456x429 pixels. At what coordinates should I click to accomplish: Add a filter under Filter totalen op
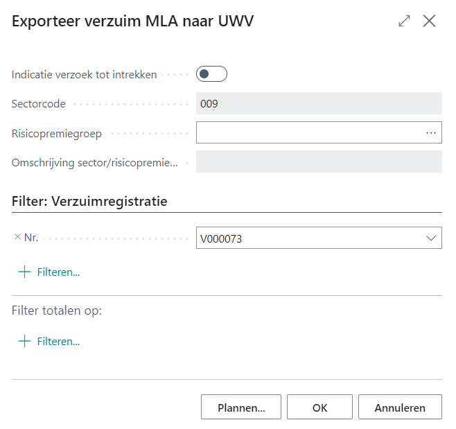point(49,342)
